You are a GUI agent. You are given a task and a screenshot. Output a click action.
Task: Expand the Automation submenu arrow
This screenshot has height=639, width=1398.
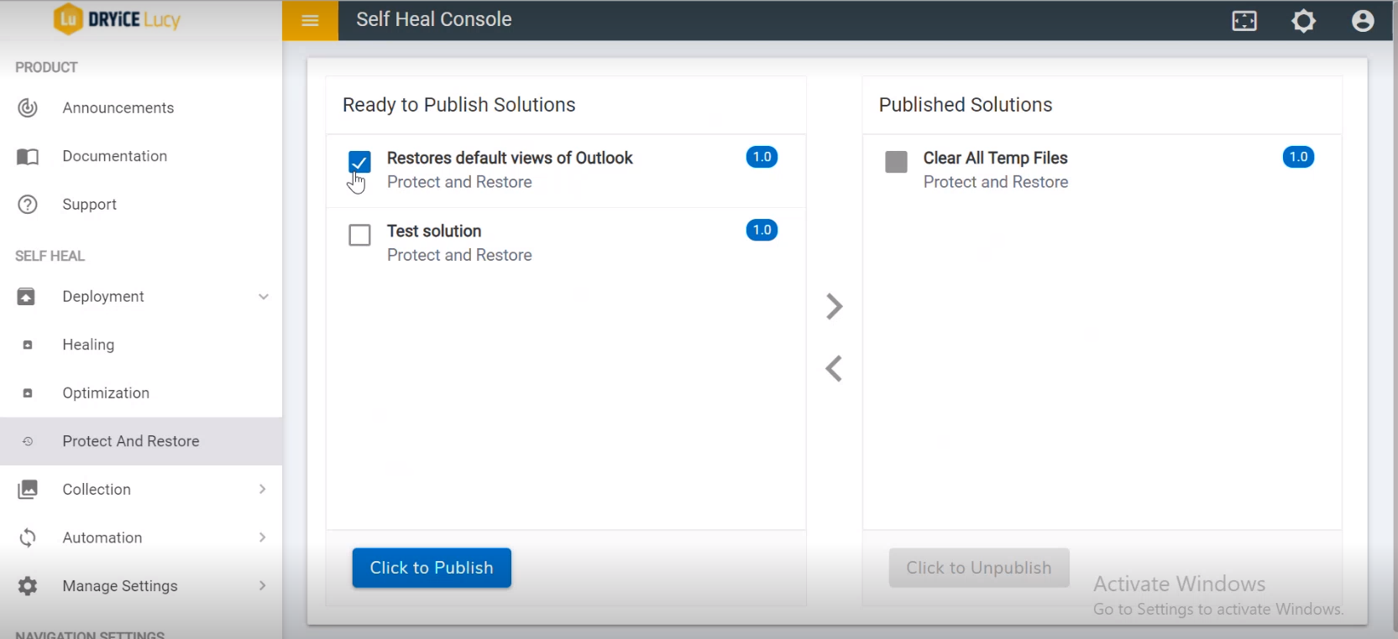(263, 538)
